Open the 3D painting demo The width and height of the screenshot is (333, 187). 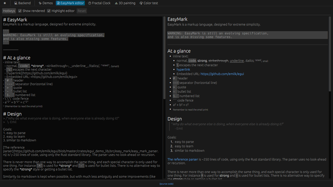(x=125, y=3)
